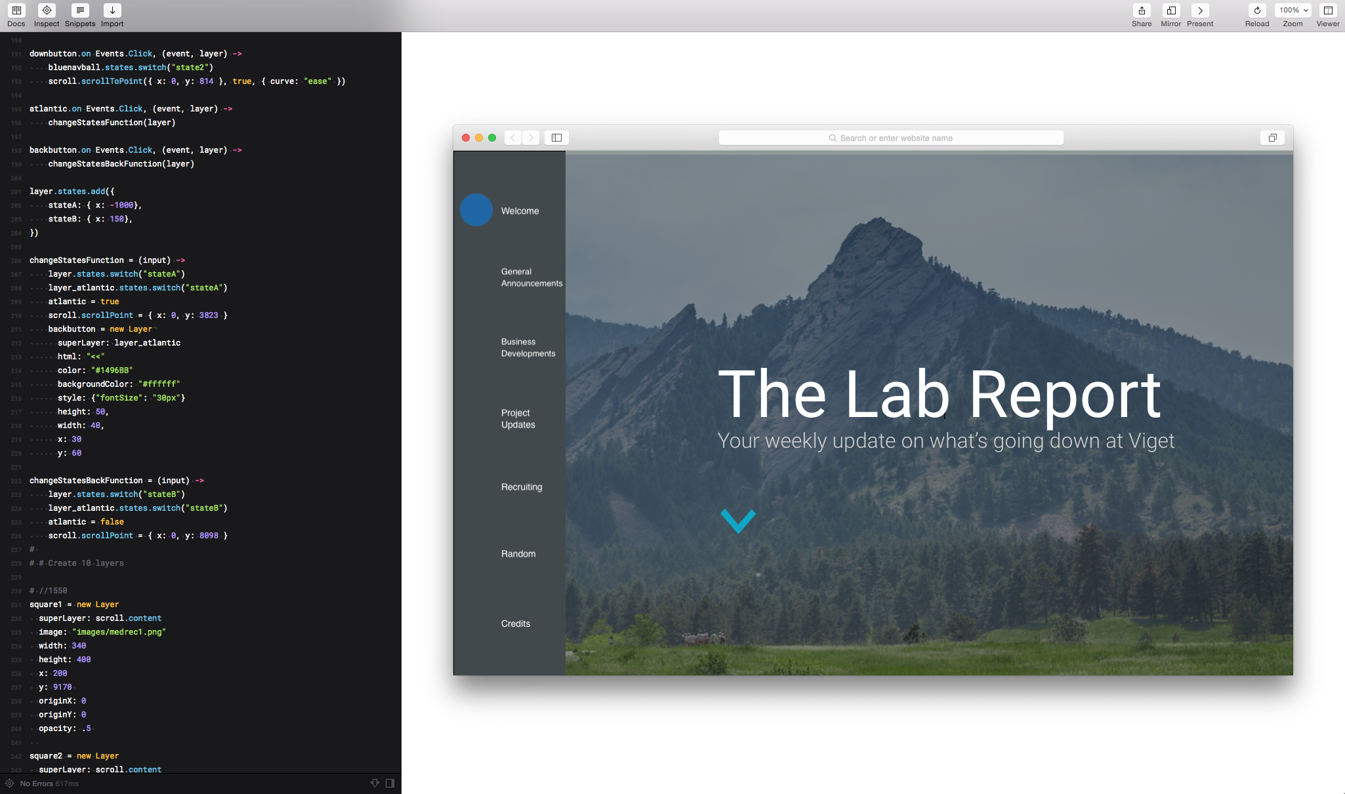Click the blue down chevron button
Screen dimensions: 1345x794
pyautogui.click(x=738, y=521)
